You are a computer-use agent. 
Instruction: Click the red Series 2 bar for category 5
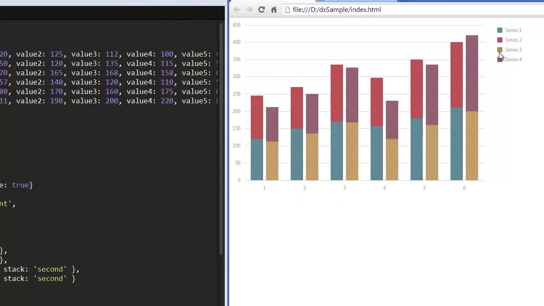pos(416,89)
